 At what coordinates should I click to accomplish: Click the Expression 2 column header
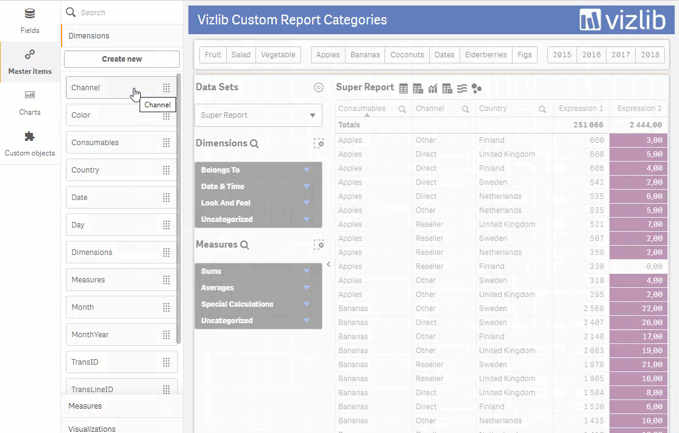click(x=639, y=109)
